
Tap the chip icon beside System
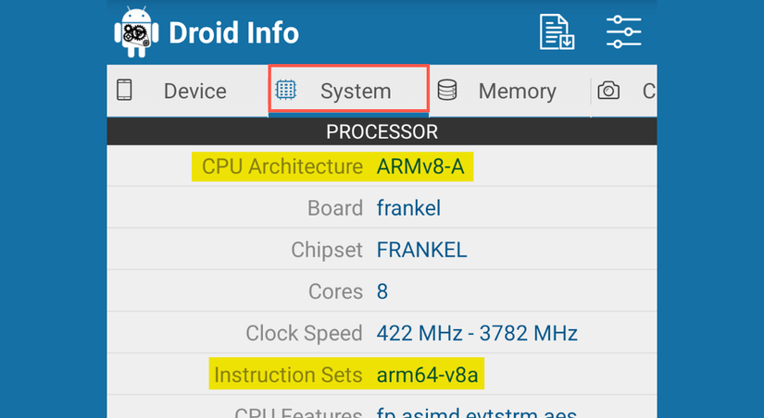(286, 91)
